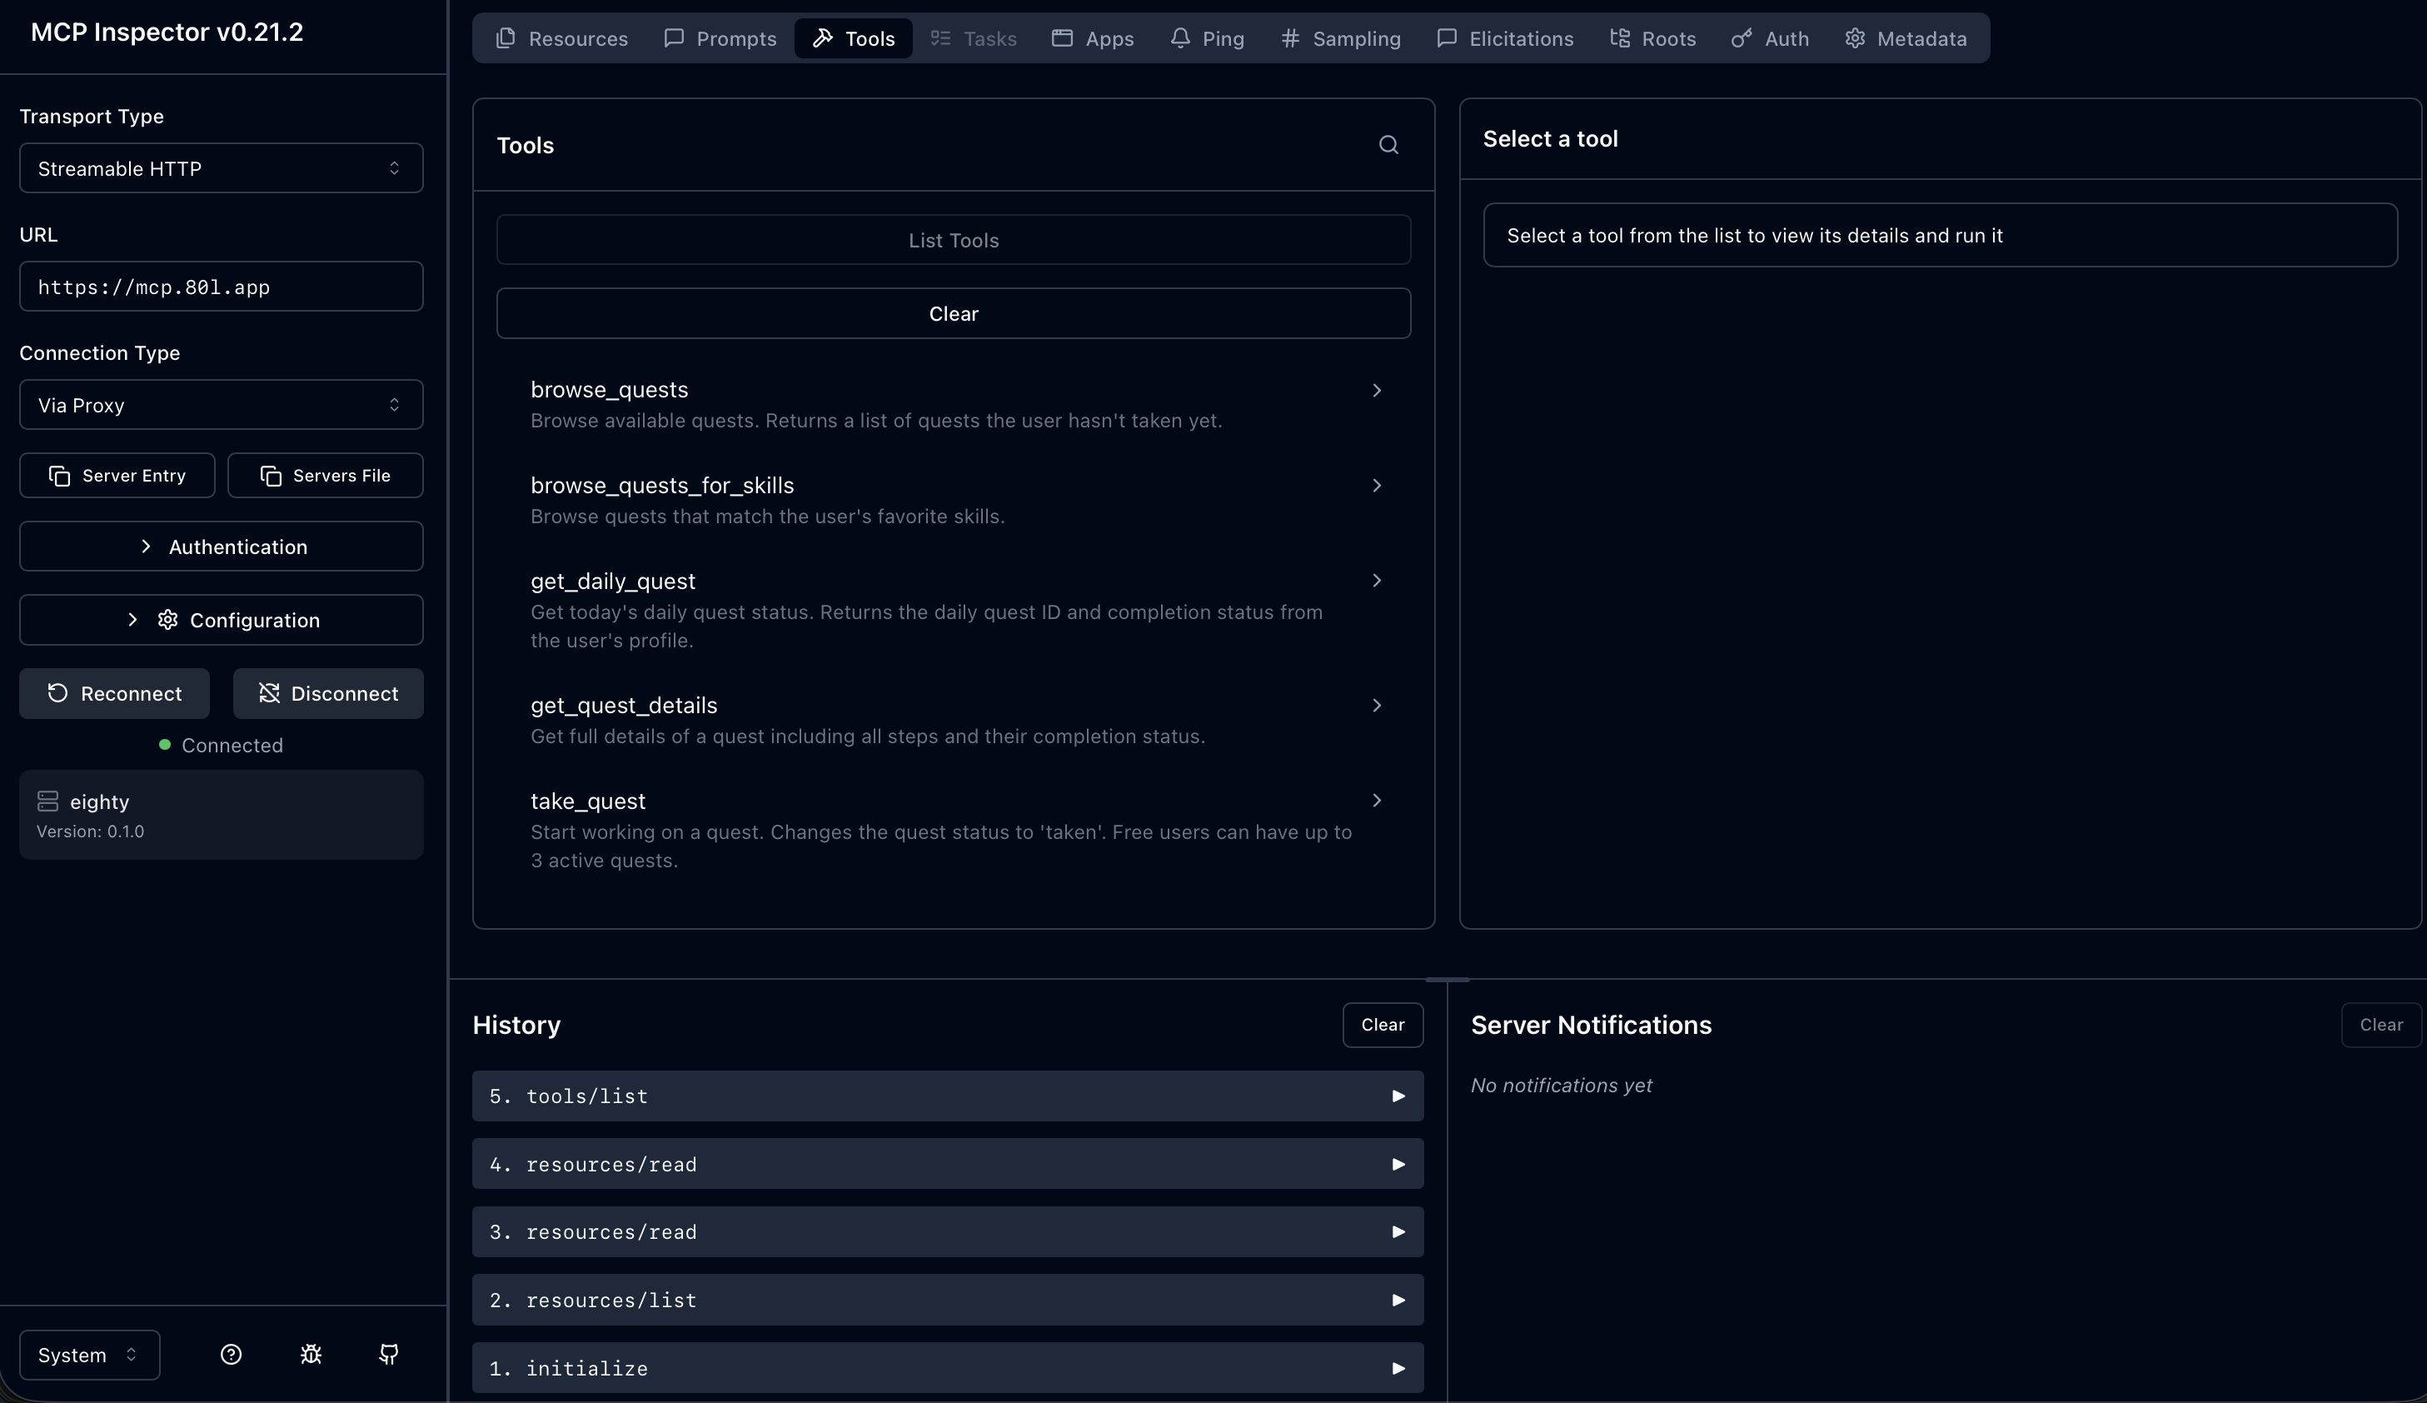Click the Ping tab bell icon
Screen dimensions: 2427x1403
[x=1180, y=38]
